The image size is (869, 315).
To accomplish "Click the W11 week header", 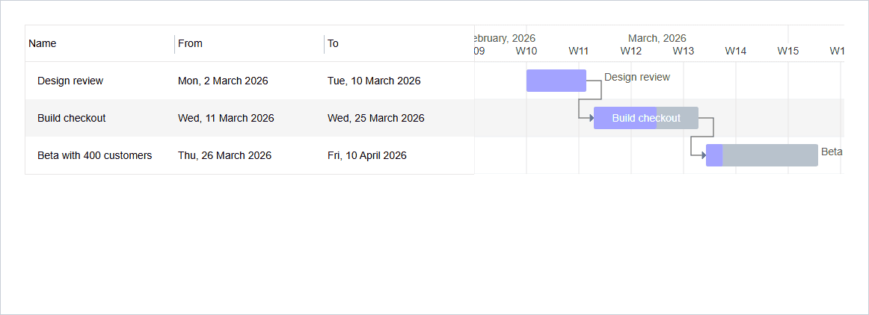I will (579, 51).
